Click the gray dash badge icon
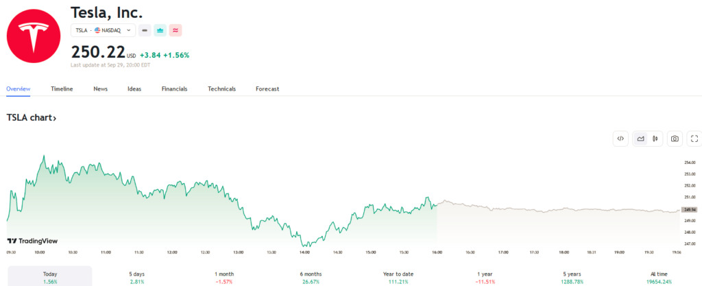 (145, 30)
